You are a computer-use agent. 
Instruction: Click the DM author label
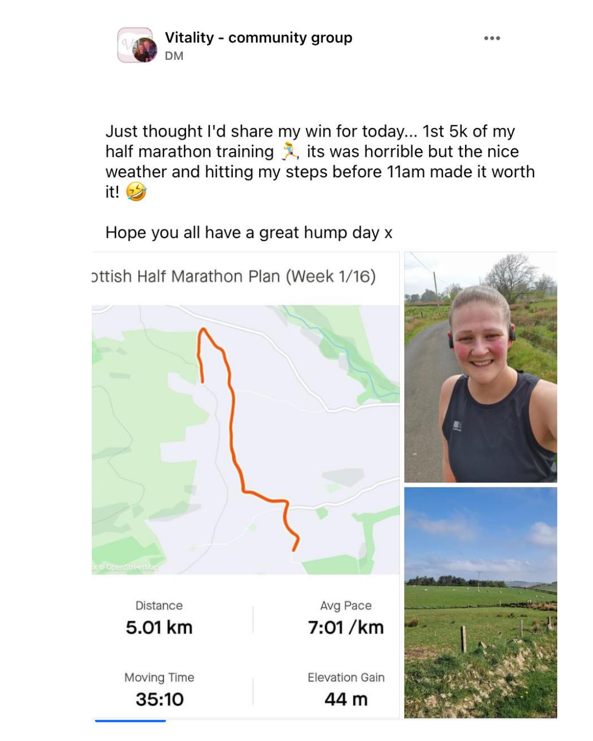coord(174,56)
